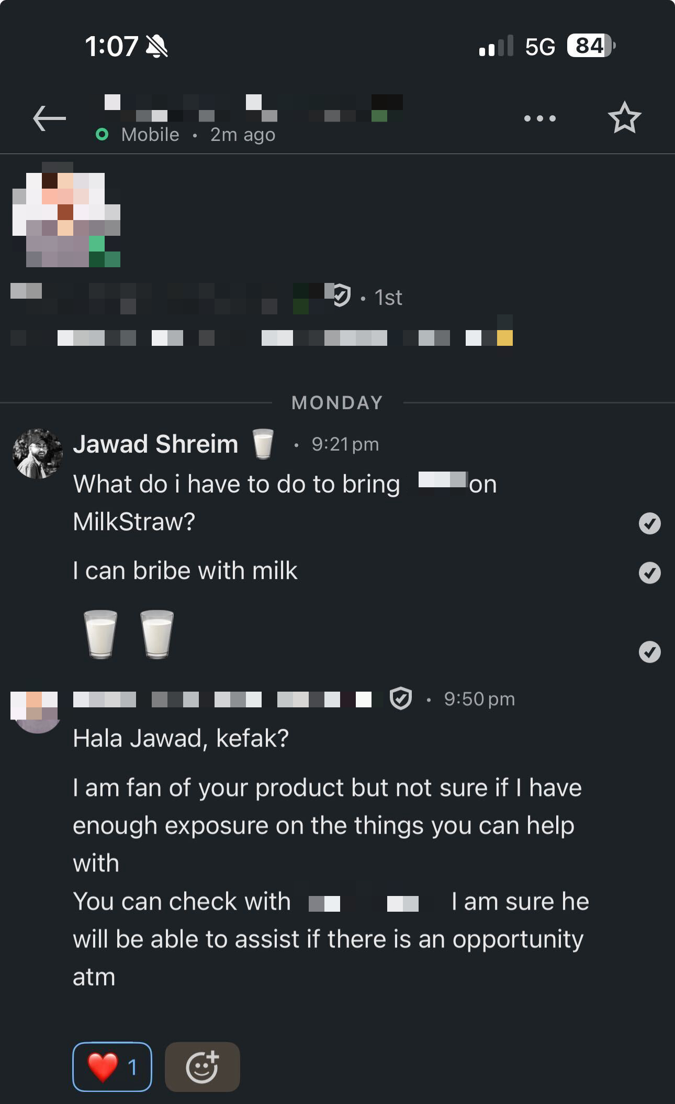Viewport: 675px width, 1104px height.
Task: Click verified shield next to 9:50 pm
Action: [401, 698]
